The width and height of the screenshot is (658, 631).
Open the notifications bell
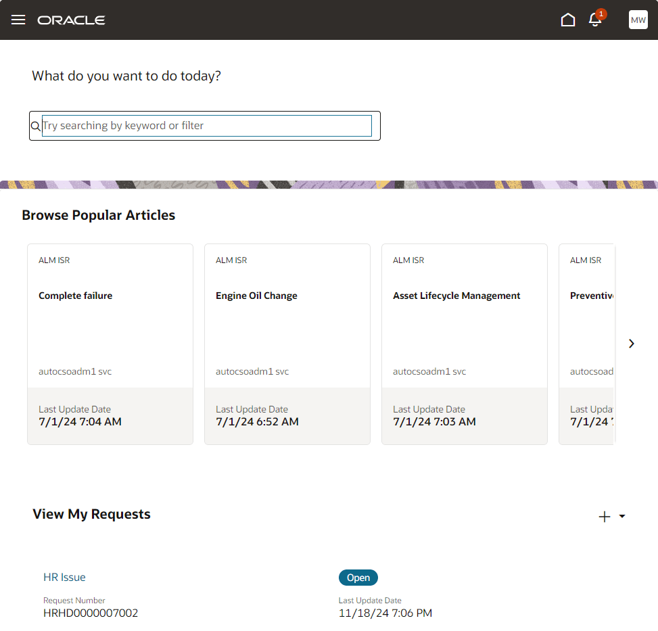coord(594,20)
